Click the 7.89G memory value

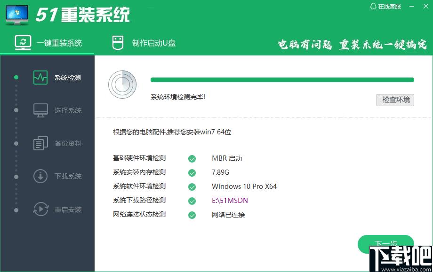coord(220,172)
